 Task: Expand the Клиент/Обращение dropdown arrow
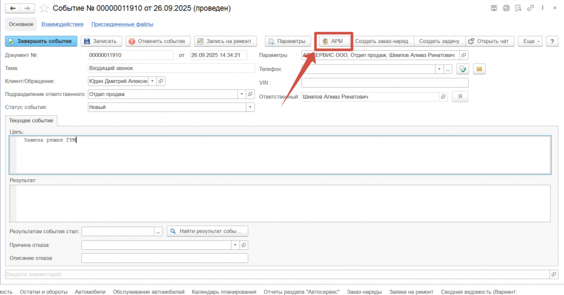coord(153,81)
